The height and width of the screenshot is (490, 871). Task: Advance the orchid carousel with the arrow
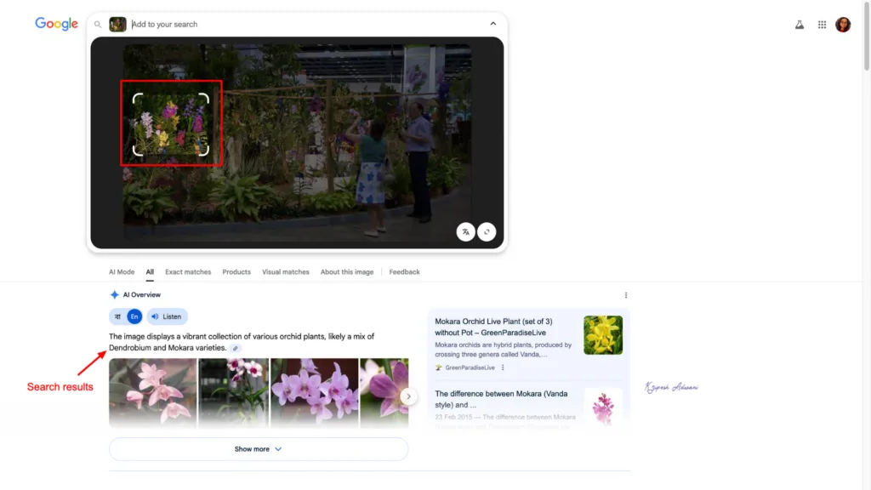click(x=408, y=396)
